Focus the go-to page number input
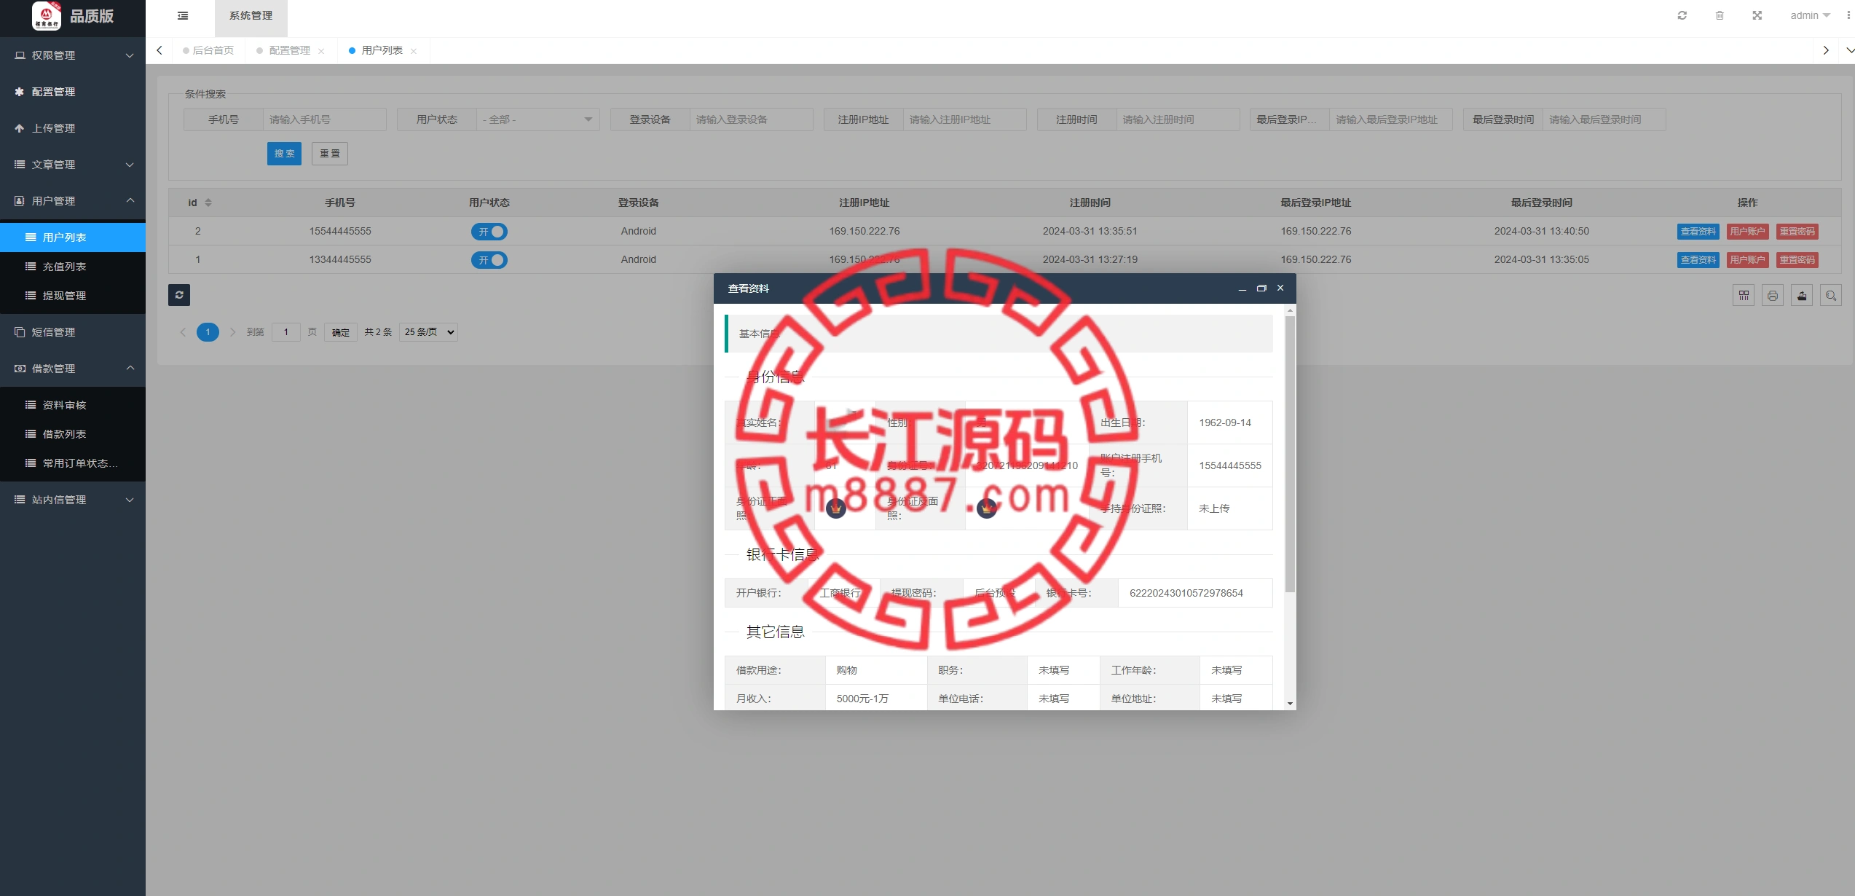The width and height of the screenshot is (1855, 896). (x=286, y=332)
